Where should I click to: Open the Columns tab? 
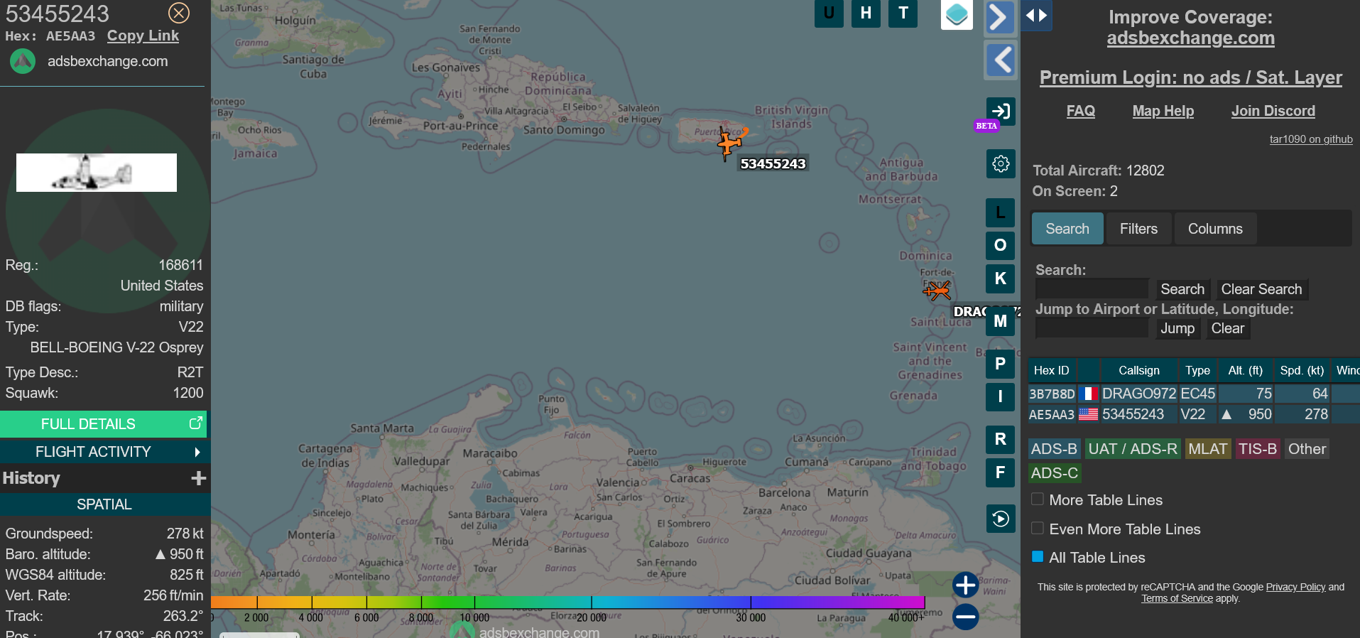coord(1214,229)
